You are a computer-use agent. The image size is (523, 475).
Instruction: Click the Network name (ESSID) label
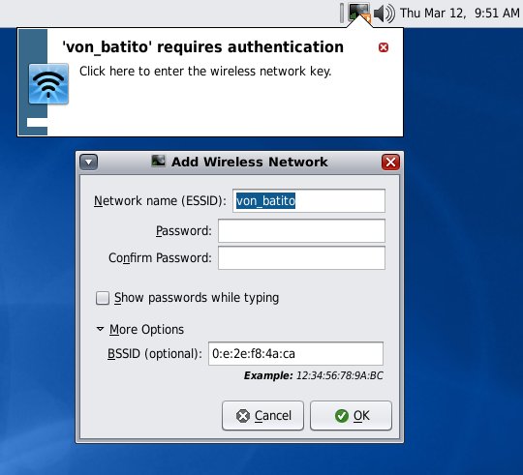160,201
